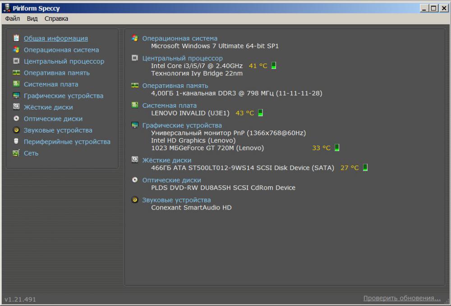Click the Жёсткие диски sidebar drive icon

coord(16,107)
